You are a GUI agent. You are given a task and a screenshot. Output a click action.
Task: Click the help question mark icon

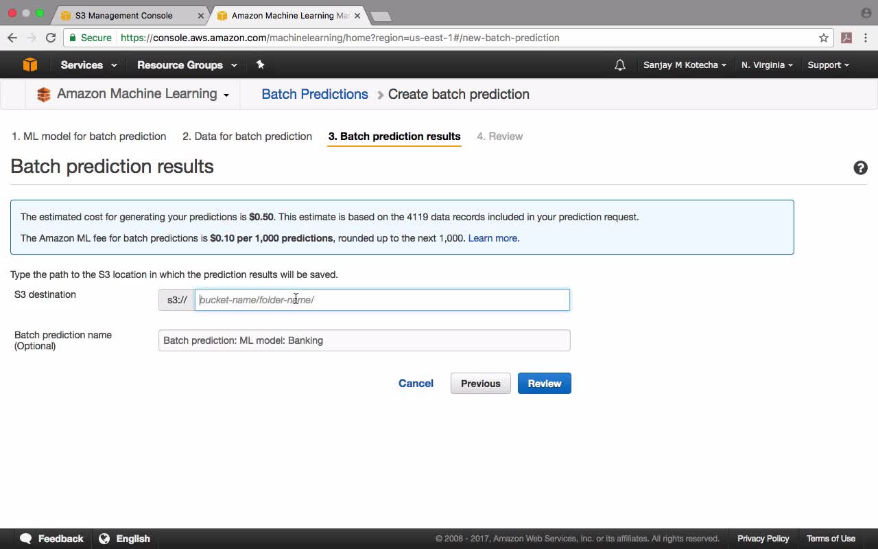coord(860,168)
